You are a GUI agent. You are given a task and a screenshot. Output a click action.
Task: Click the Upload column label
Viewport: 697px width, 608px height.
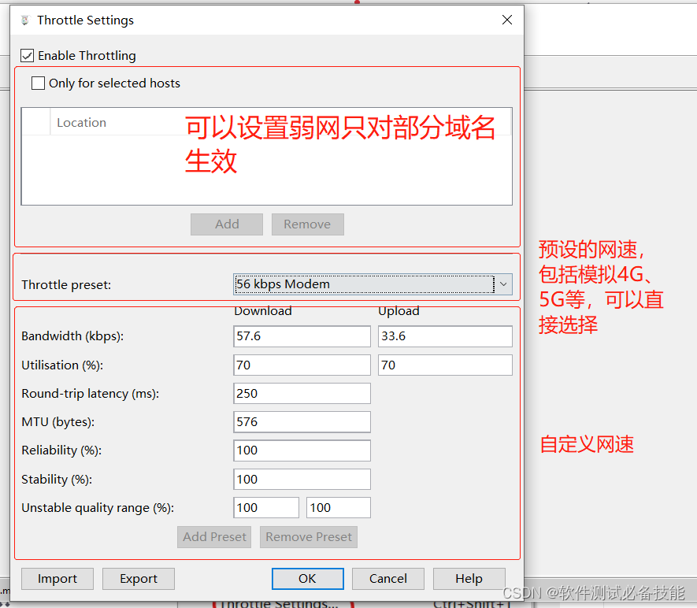(x=399, y=311)
